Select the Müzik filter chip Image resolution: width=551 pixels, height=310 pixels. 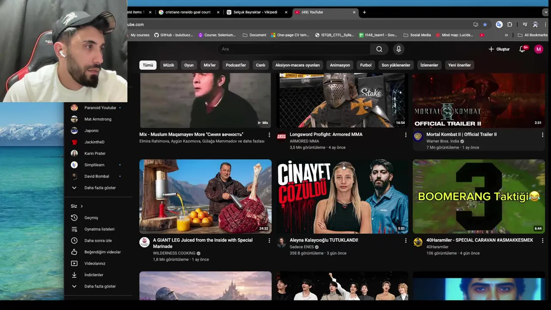click(x=169, y=65)
